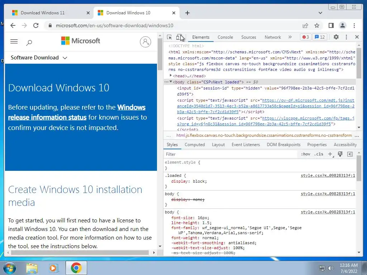Open the DevTools settings gear

point(336,37)
